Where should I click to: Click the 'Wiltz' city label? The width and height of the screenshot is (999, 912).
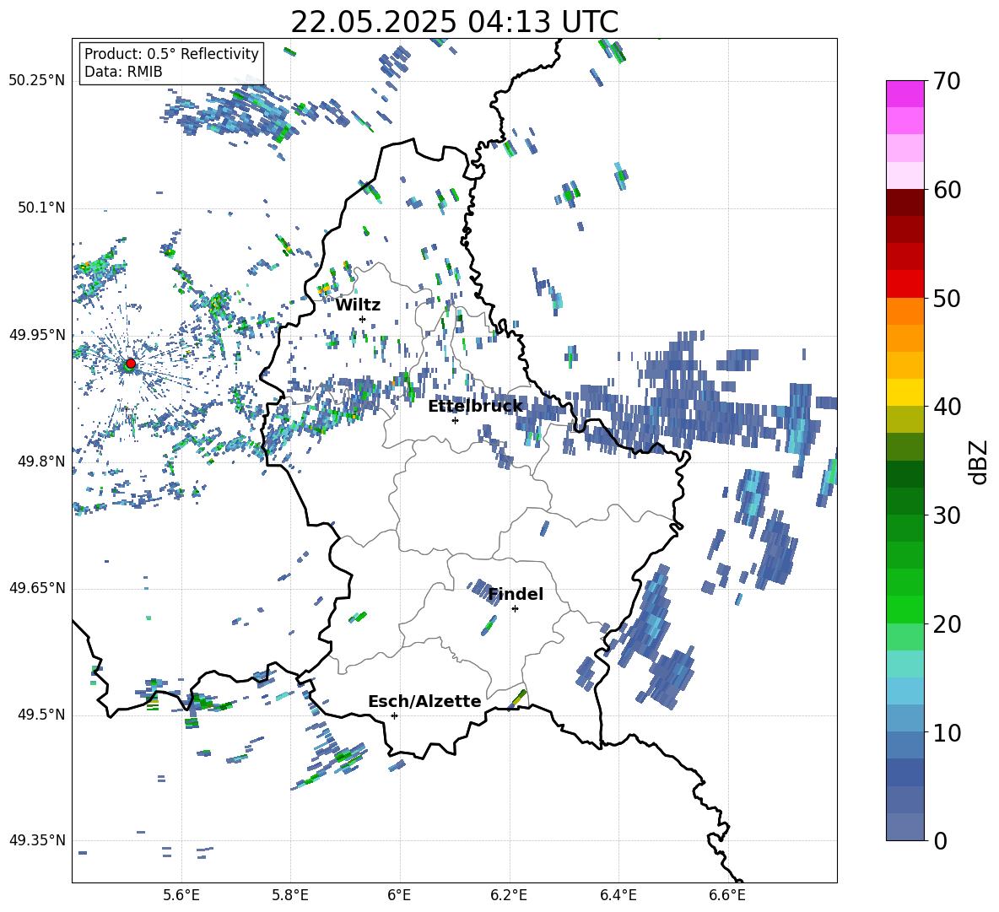(x=358, y=305)
